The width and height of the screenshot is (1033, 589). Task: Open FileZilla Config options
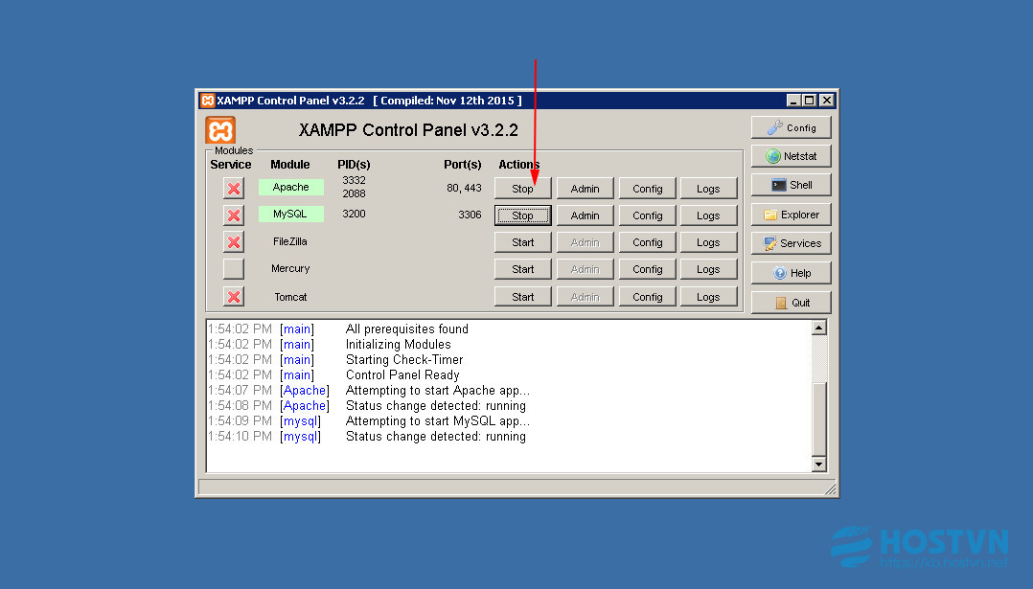(x=648, y=243)
